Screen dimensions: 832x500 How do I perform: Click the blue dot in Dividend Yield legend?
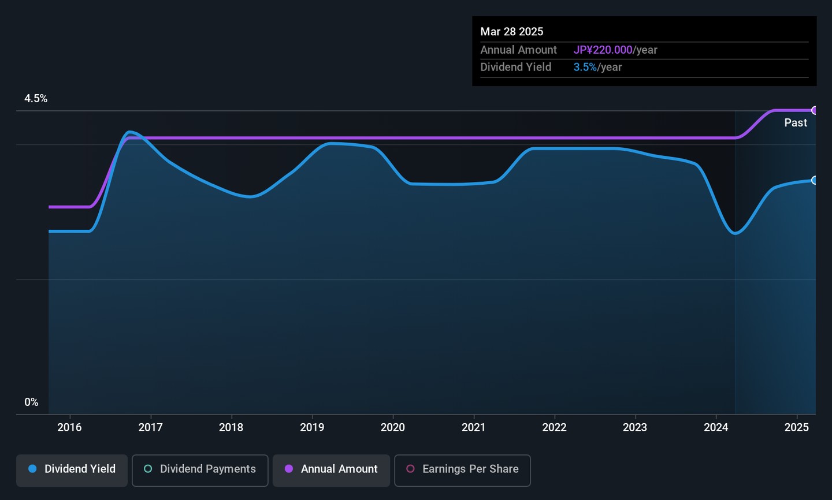tap(32, 469)
